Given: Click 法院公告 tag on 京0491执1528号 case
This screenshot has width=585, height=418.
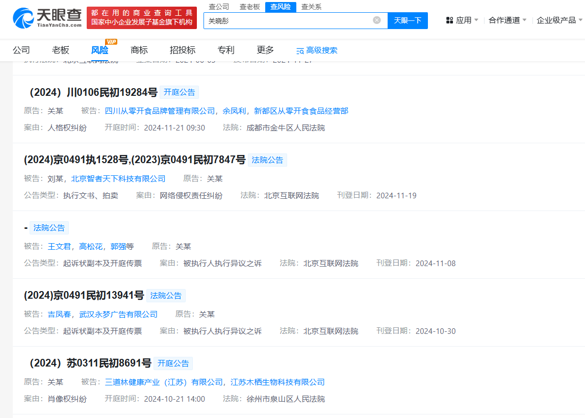Looking at the screenshot, I should click(x=267, y=161).
